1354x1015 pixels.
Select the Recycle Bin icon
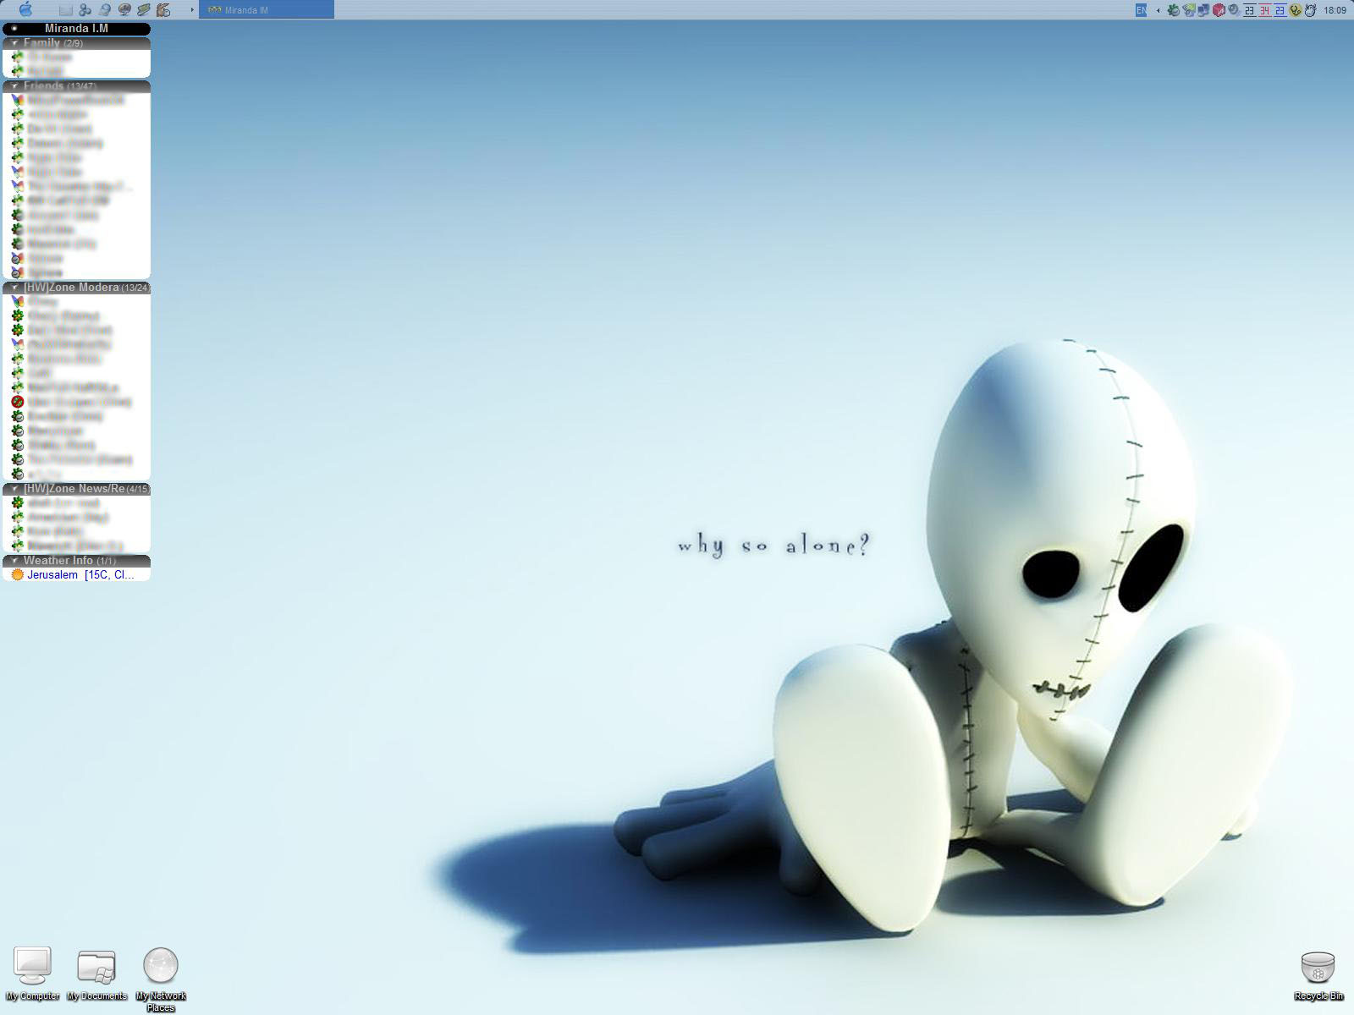[x=1318, y=975]
